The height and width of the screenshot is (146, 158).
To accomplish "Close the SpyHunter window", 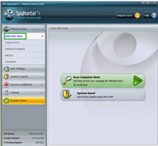I will pyautogui.click(x=155, y=3).
